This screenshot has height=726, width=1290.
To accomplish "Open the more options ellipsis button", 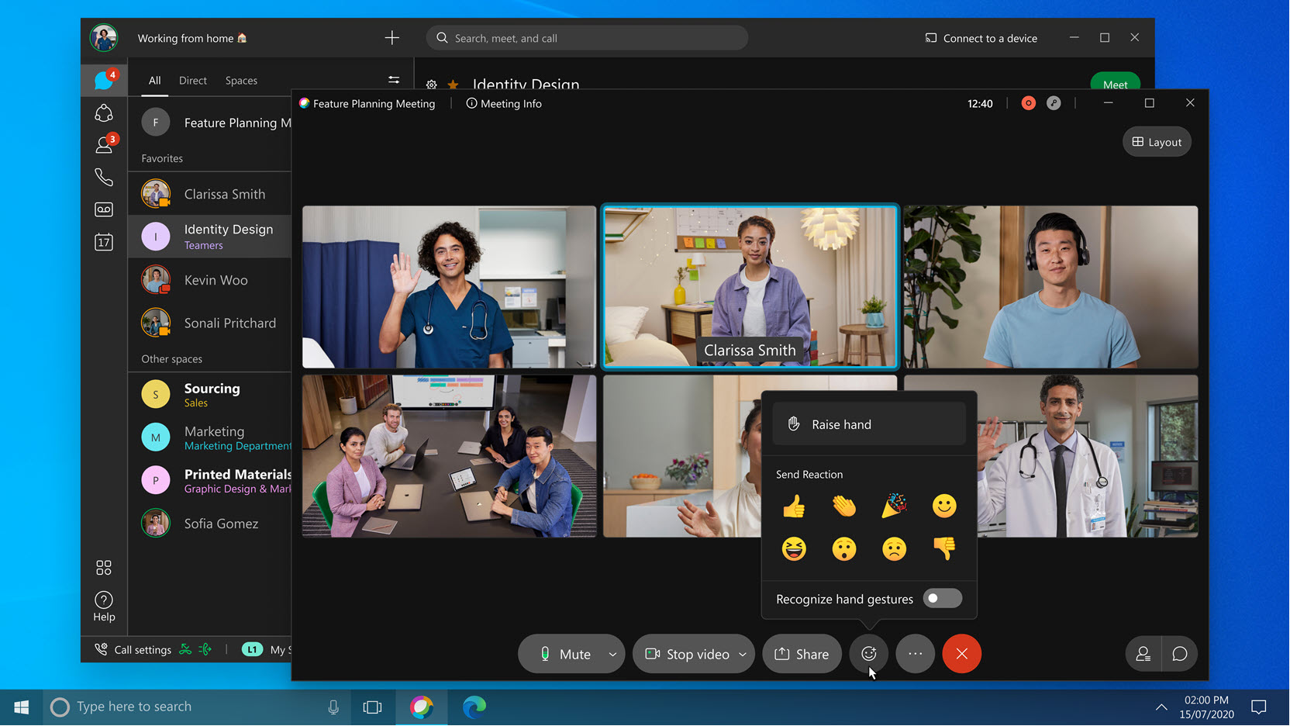I will point(916,654).
